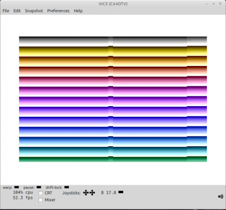Click the speaker volume icon
The width and height of the screenshot is (226, 210).
pyautogui.click(x=220, y=196)
